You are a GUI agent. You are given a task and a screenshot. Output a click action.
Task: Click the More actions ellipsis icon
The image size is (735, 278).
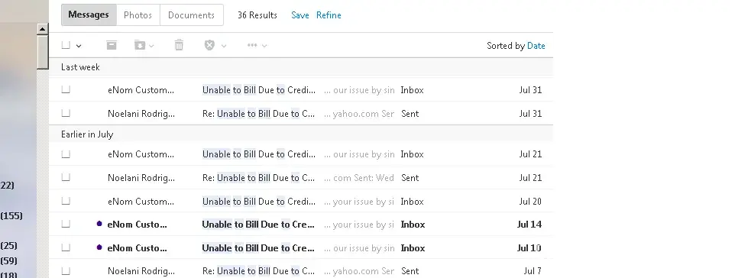(x=252, y=45)
